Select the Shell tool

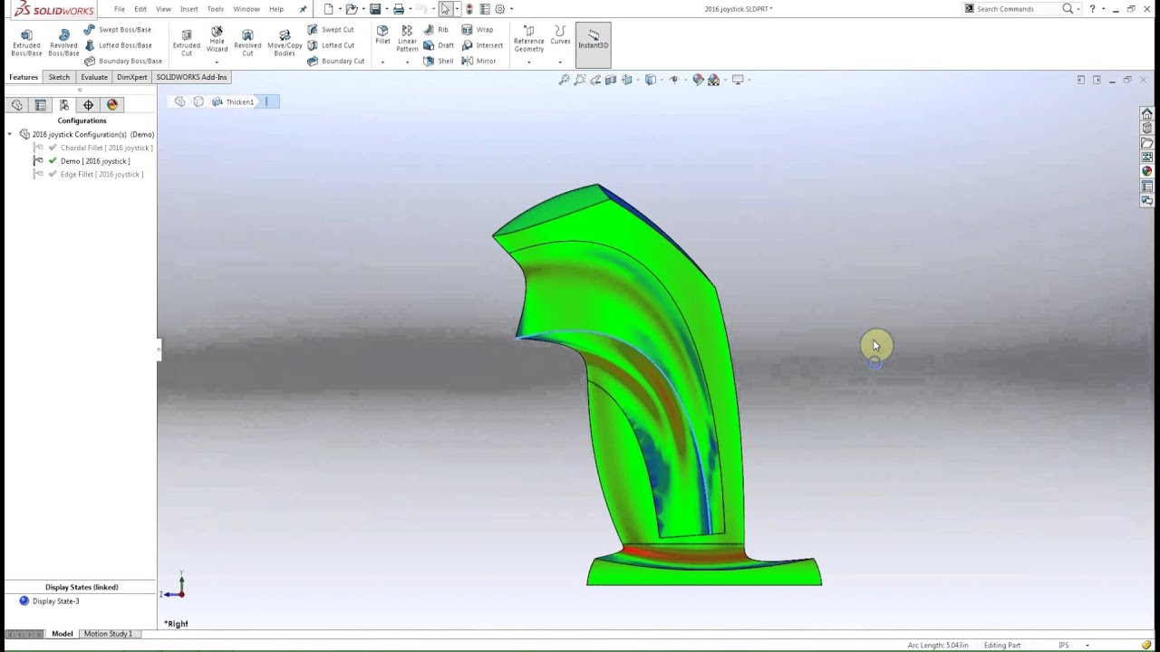point(439,61)
